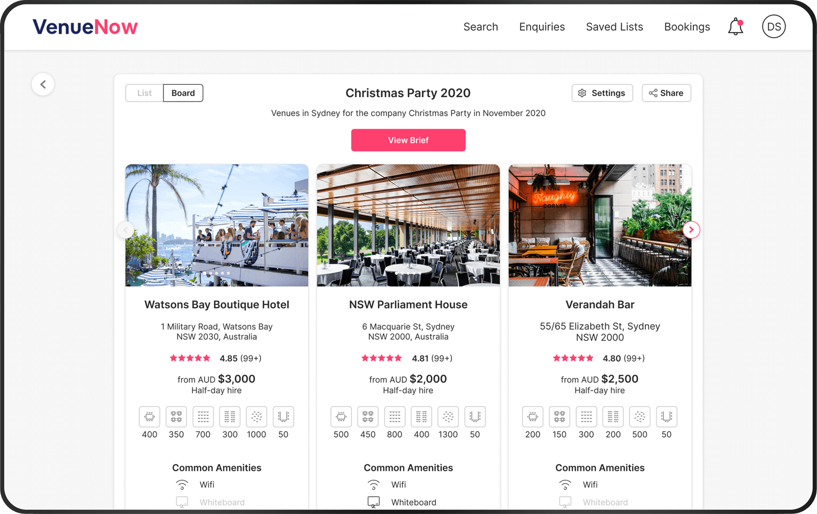Viewport: 817px width, 514px height.
Task: Open Search in the top navigation
Action: pyautogui.click(x=481, y=27)
